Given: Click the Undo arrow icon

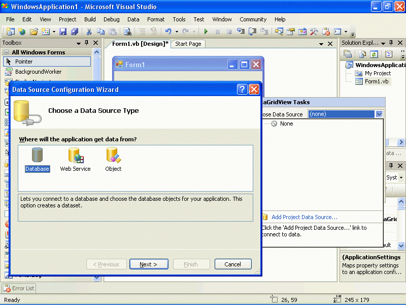Looking at the screenshot, I should click(168, 32).
